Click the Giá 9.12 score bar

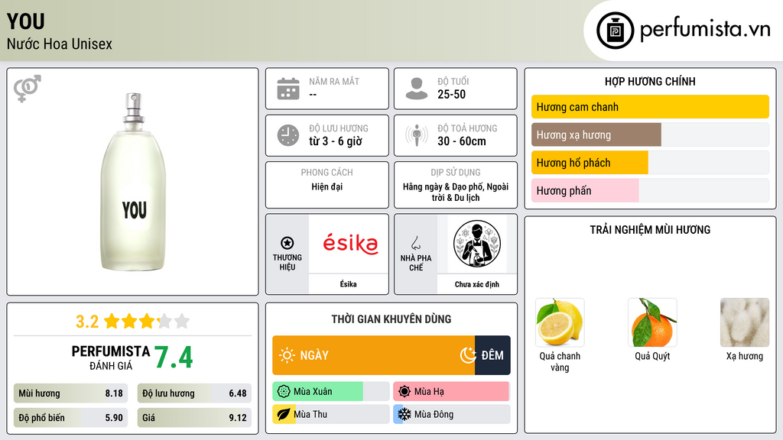(x=194, y=418)
